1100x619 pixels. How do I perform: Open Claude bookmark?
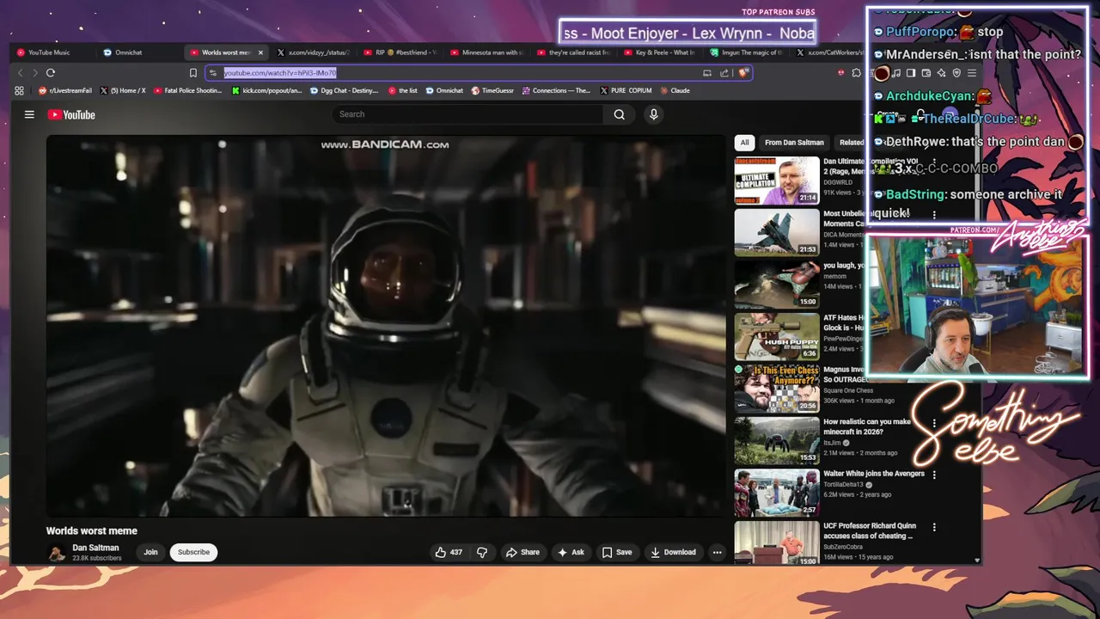coord(675,90)
